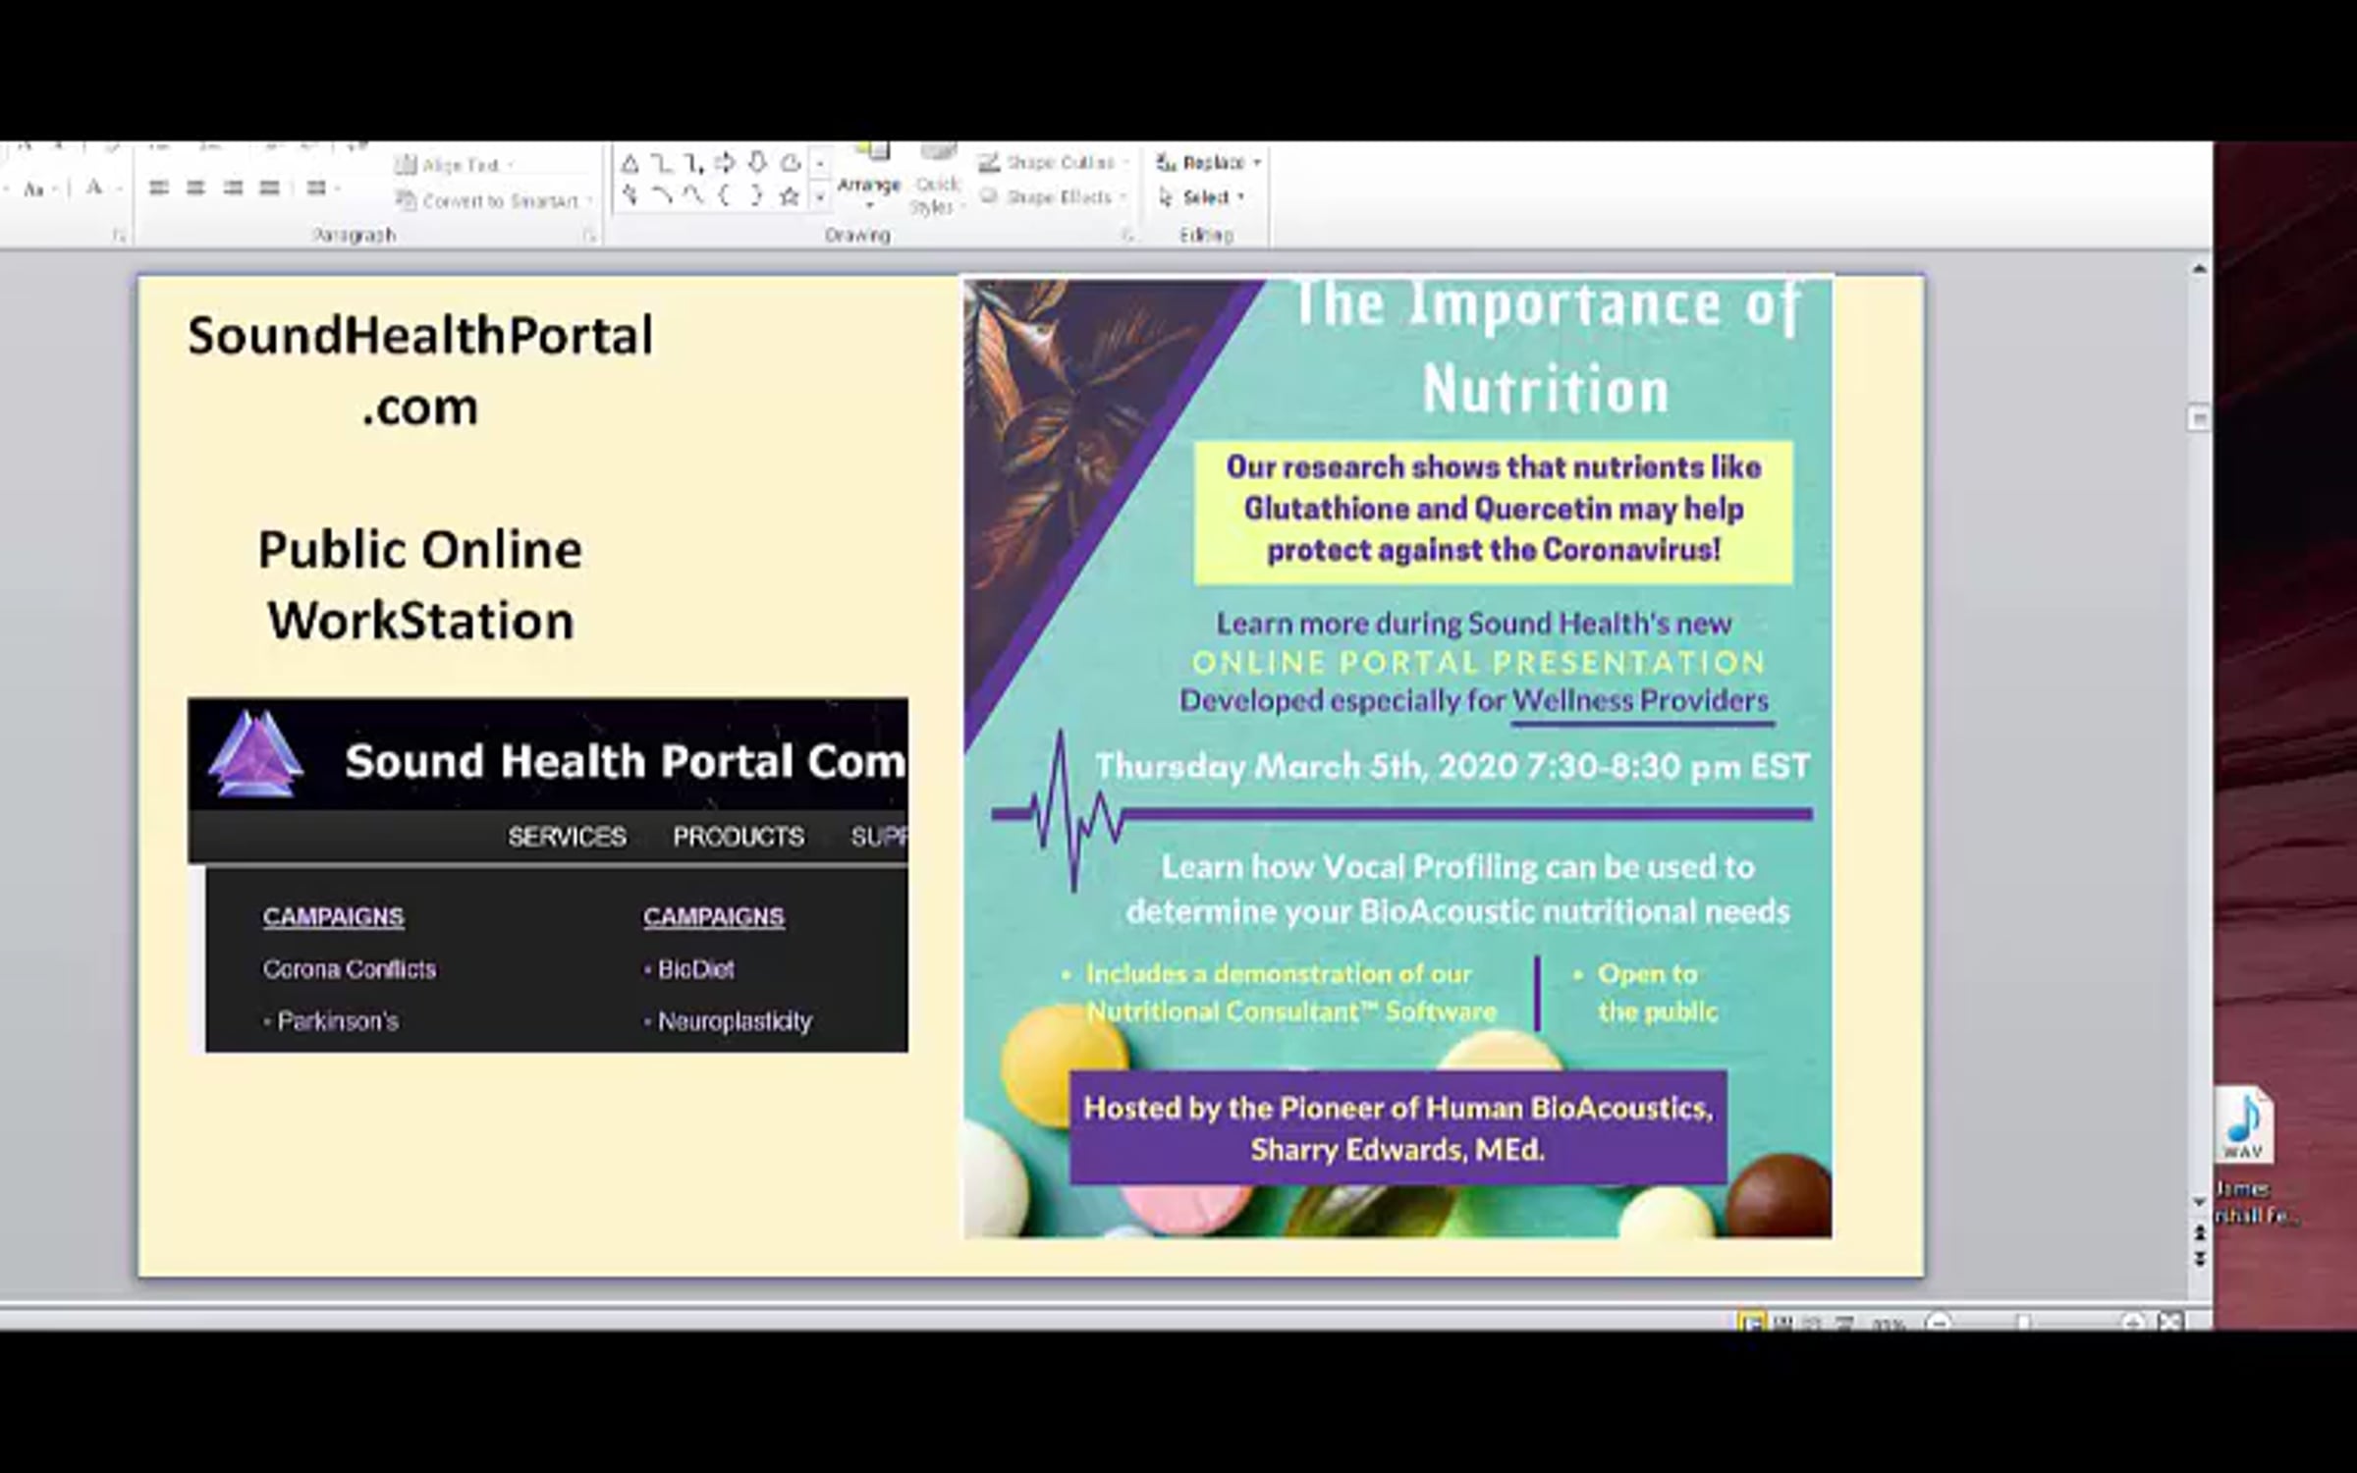Zoom in with the plus button
Image resolution: width=2357 pixels, height=1473 pixels.
click(2132, 1323)
